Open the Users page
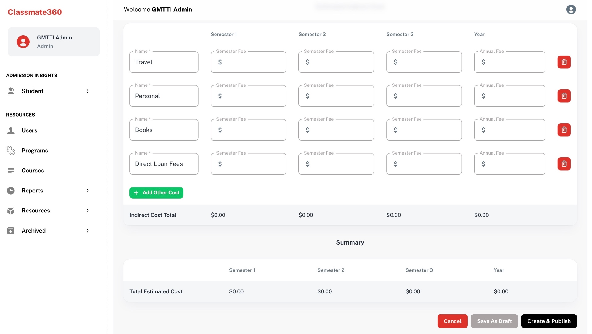The image size is (592, 334). [x=29, y=130]
